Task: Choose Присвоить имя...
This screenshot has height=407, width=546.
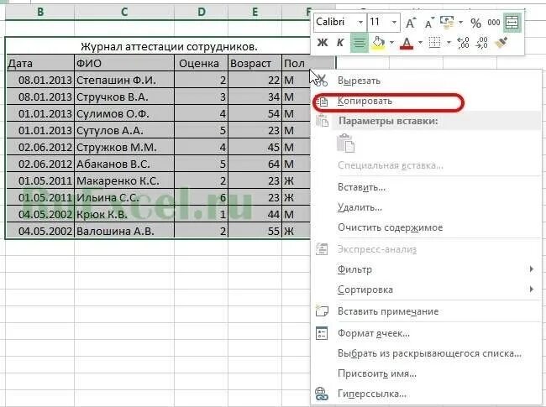Action: click(x=427, y=373)
